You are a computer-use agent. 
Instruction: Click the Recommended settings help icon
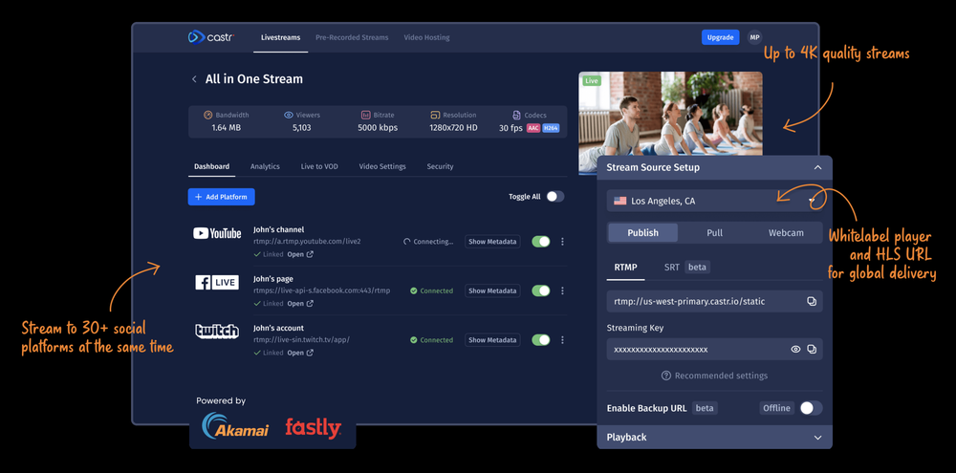pyautogui.click(x=666, y=376)
